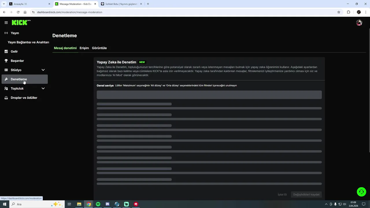This screenshot has width=370, height=208.
Task: Open the notification center icon
Action: pyautogui.click(x=364, y=204)
